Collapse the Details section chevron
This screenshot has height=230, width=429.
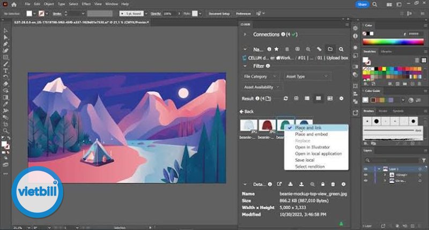[x=245, y=184]
